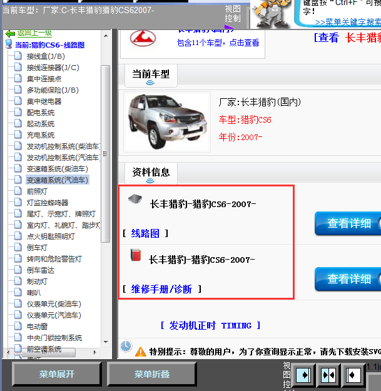Click orange warning triangle icon

click(x=141, y=352)
